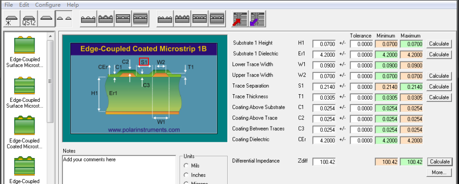
Task: Click the structure list scroll up arrow
Action: click(x=50, y=36)
